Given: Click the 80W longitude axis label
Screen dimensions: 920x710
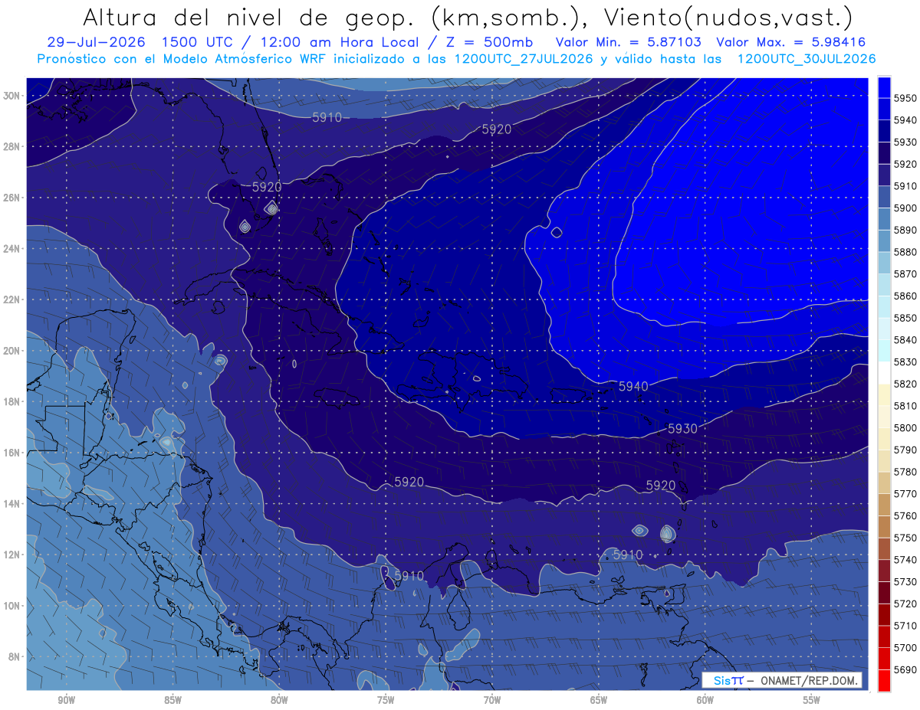Looking at the screenshot, I should [279, 700].
